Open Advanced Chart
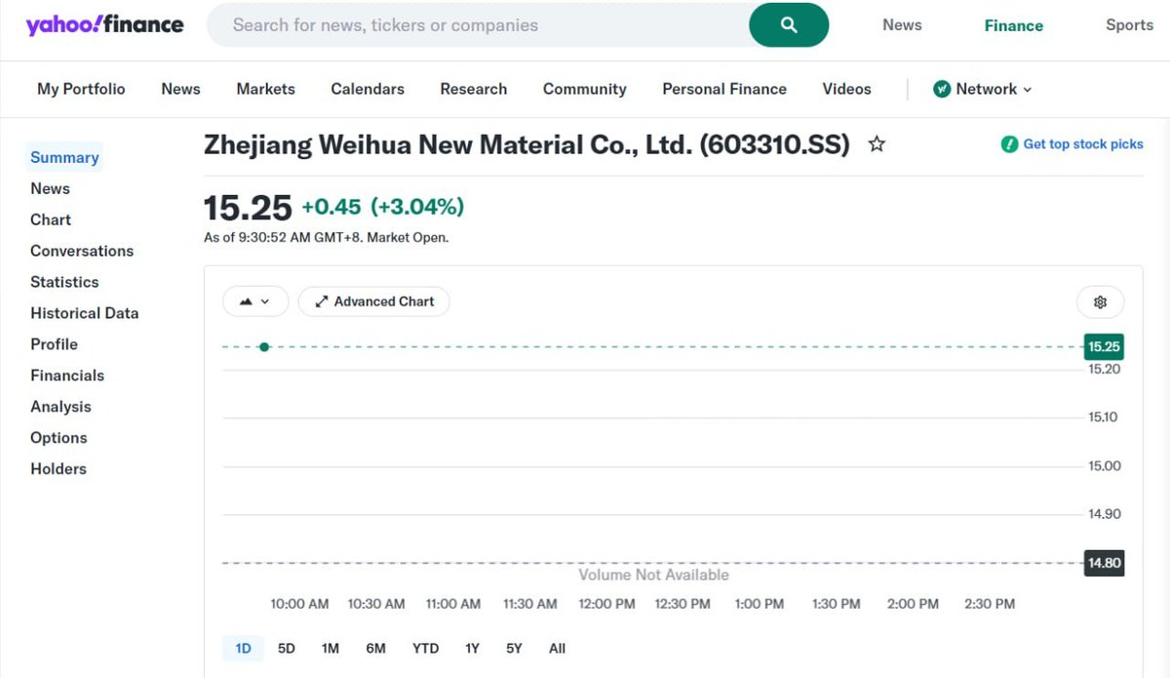This screenshot has height=678, width=1170. coord(374,301)
